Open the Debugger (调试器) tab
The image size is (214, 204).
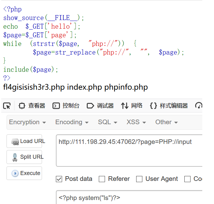click(100, 106)
